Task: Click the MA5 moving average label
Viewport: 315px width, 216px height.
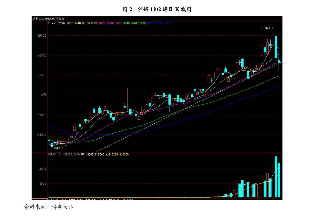Action: tap(62, 24)
